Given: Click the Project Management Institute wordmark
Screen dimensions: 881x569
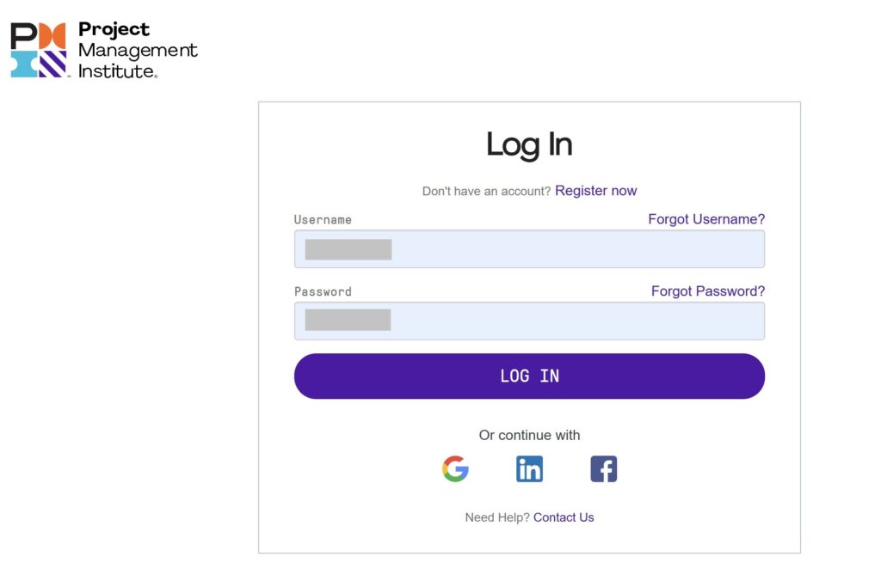Looking at the screenshot, I should (x=138, y=50).
